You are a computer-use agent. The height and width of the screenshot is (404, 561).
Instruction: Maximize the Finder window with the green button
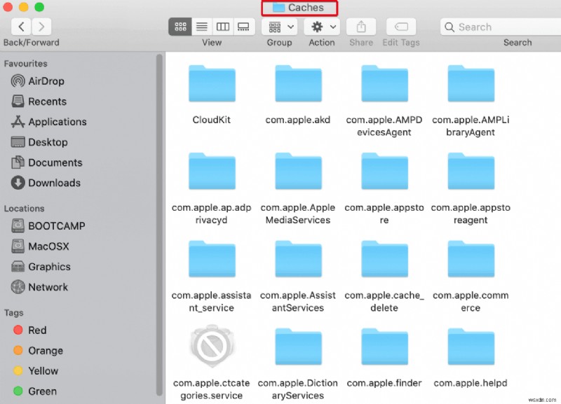(x=39, y=7)
